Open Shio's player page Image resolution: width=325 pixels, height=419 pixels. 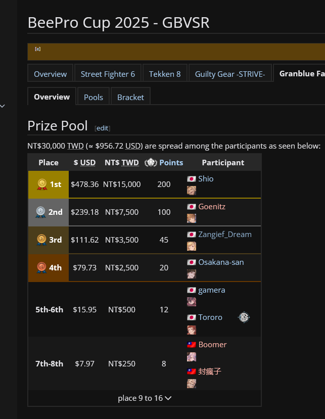click(x=206, y=179)
